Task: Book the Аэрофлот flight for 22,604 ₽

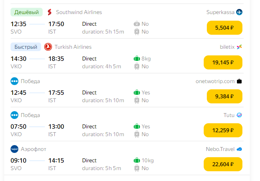Action: 223,164
